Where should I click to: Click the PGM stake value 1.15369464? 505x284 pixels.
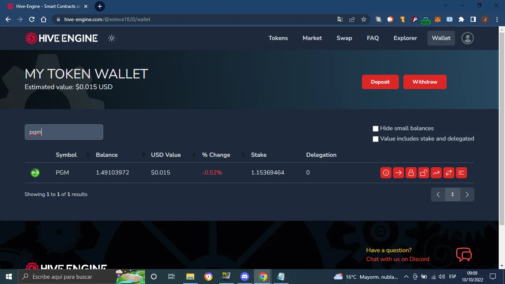click(x=267, y=173)
